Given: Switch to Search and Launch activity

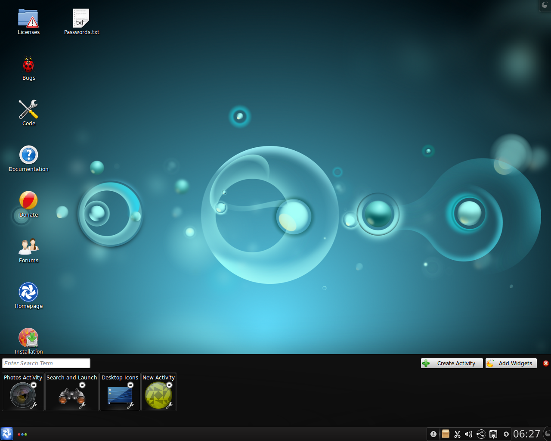Looking at the screenshot, I should coord(72,391).
